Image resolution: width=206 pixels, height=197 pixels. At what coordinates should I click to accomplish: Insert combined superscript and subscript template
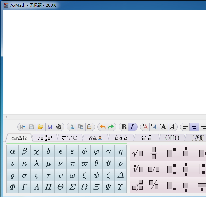170,169
